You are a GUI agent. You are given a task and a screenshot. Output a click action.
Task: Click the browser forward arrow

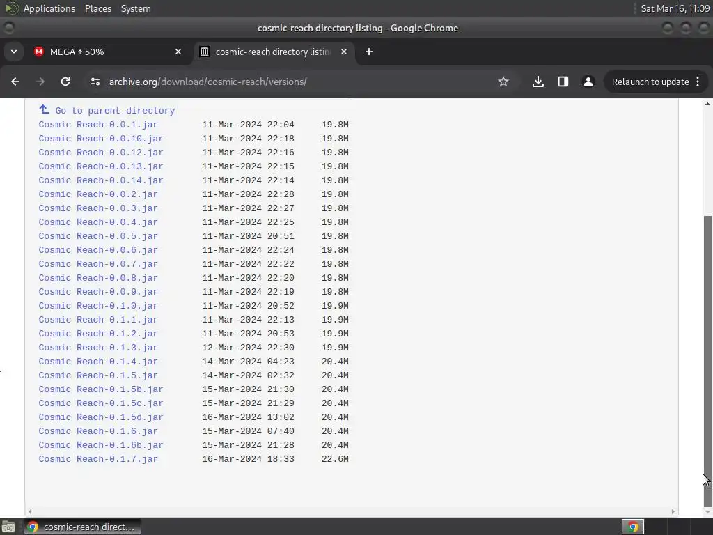pos(40,82)
